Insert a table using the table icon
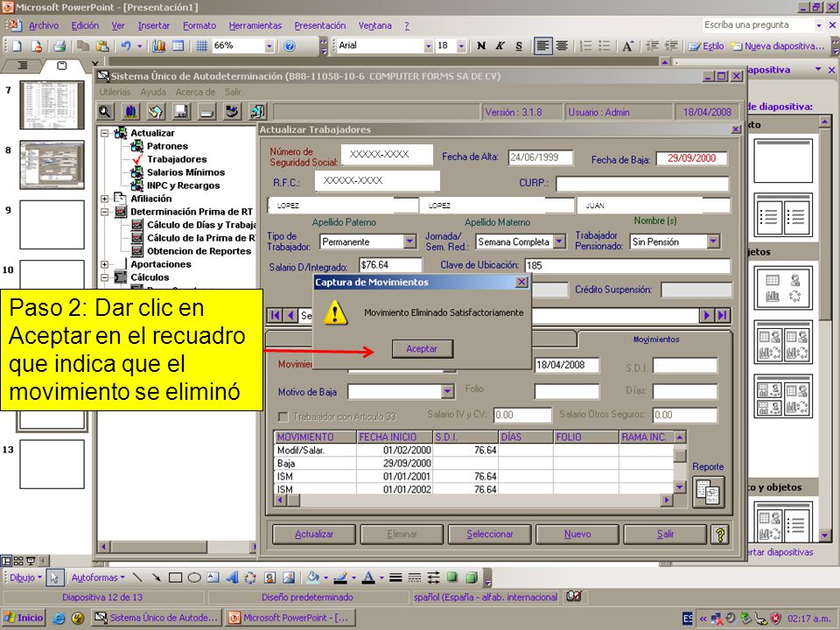 178,46
